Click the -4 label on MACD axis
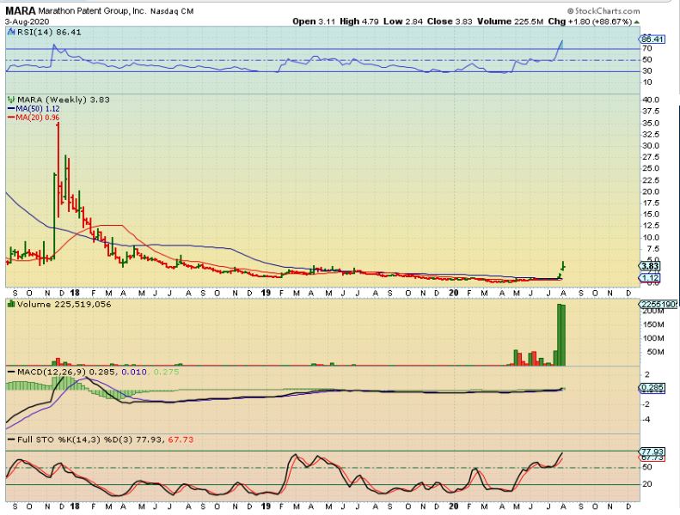This screenshot has height=515, width=680. 647,419
